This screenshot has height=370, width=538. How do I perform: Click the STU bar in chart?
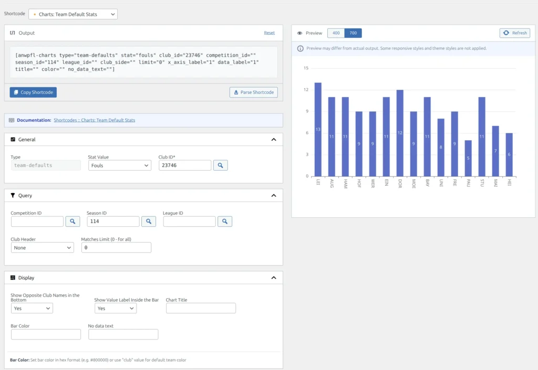[482, 136]
